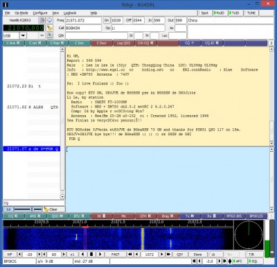This screenshot has height=267, width=277.
Task: Select the 21071.92 ALEX row in browser
Action: [33, 107]
